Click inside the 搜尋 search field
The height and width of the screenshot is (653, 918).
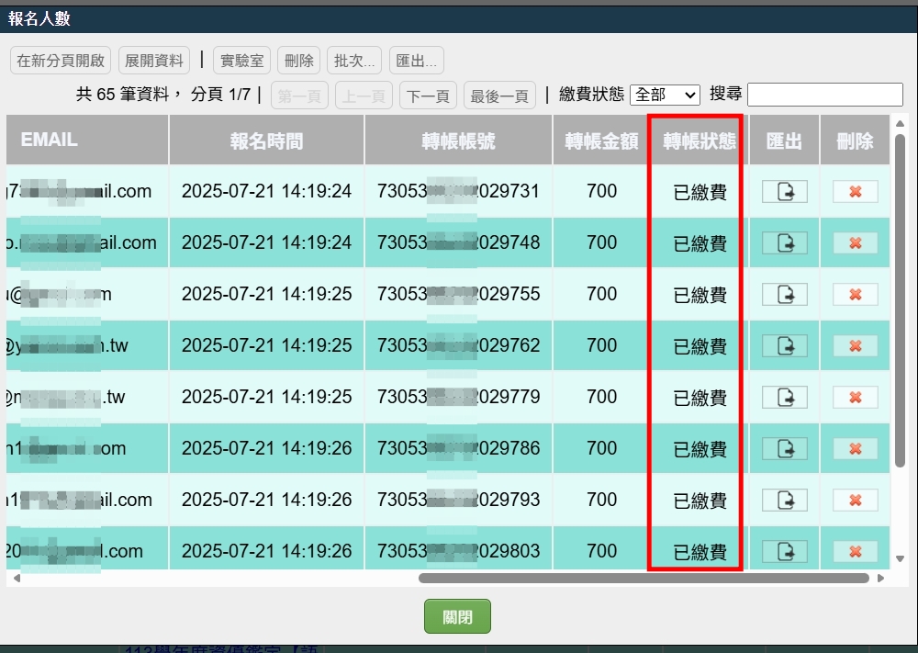click(x=824, y=94)
